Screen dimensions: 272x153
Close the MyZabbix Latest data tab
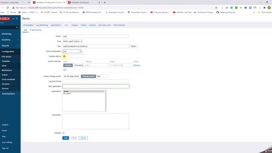pos(29,3)
